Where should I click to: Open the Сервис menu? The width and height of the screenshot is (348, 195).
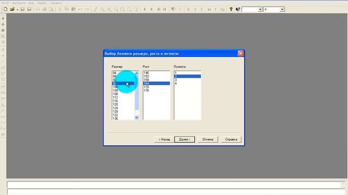(x=42, y=3)
